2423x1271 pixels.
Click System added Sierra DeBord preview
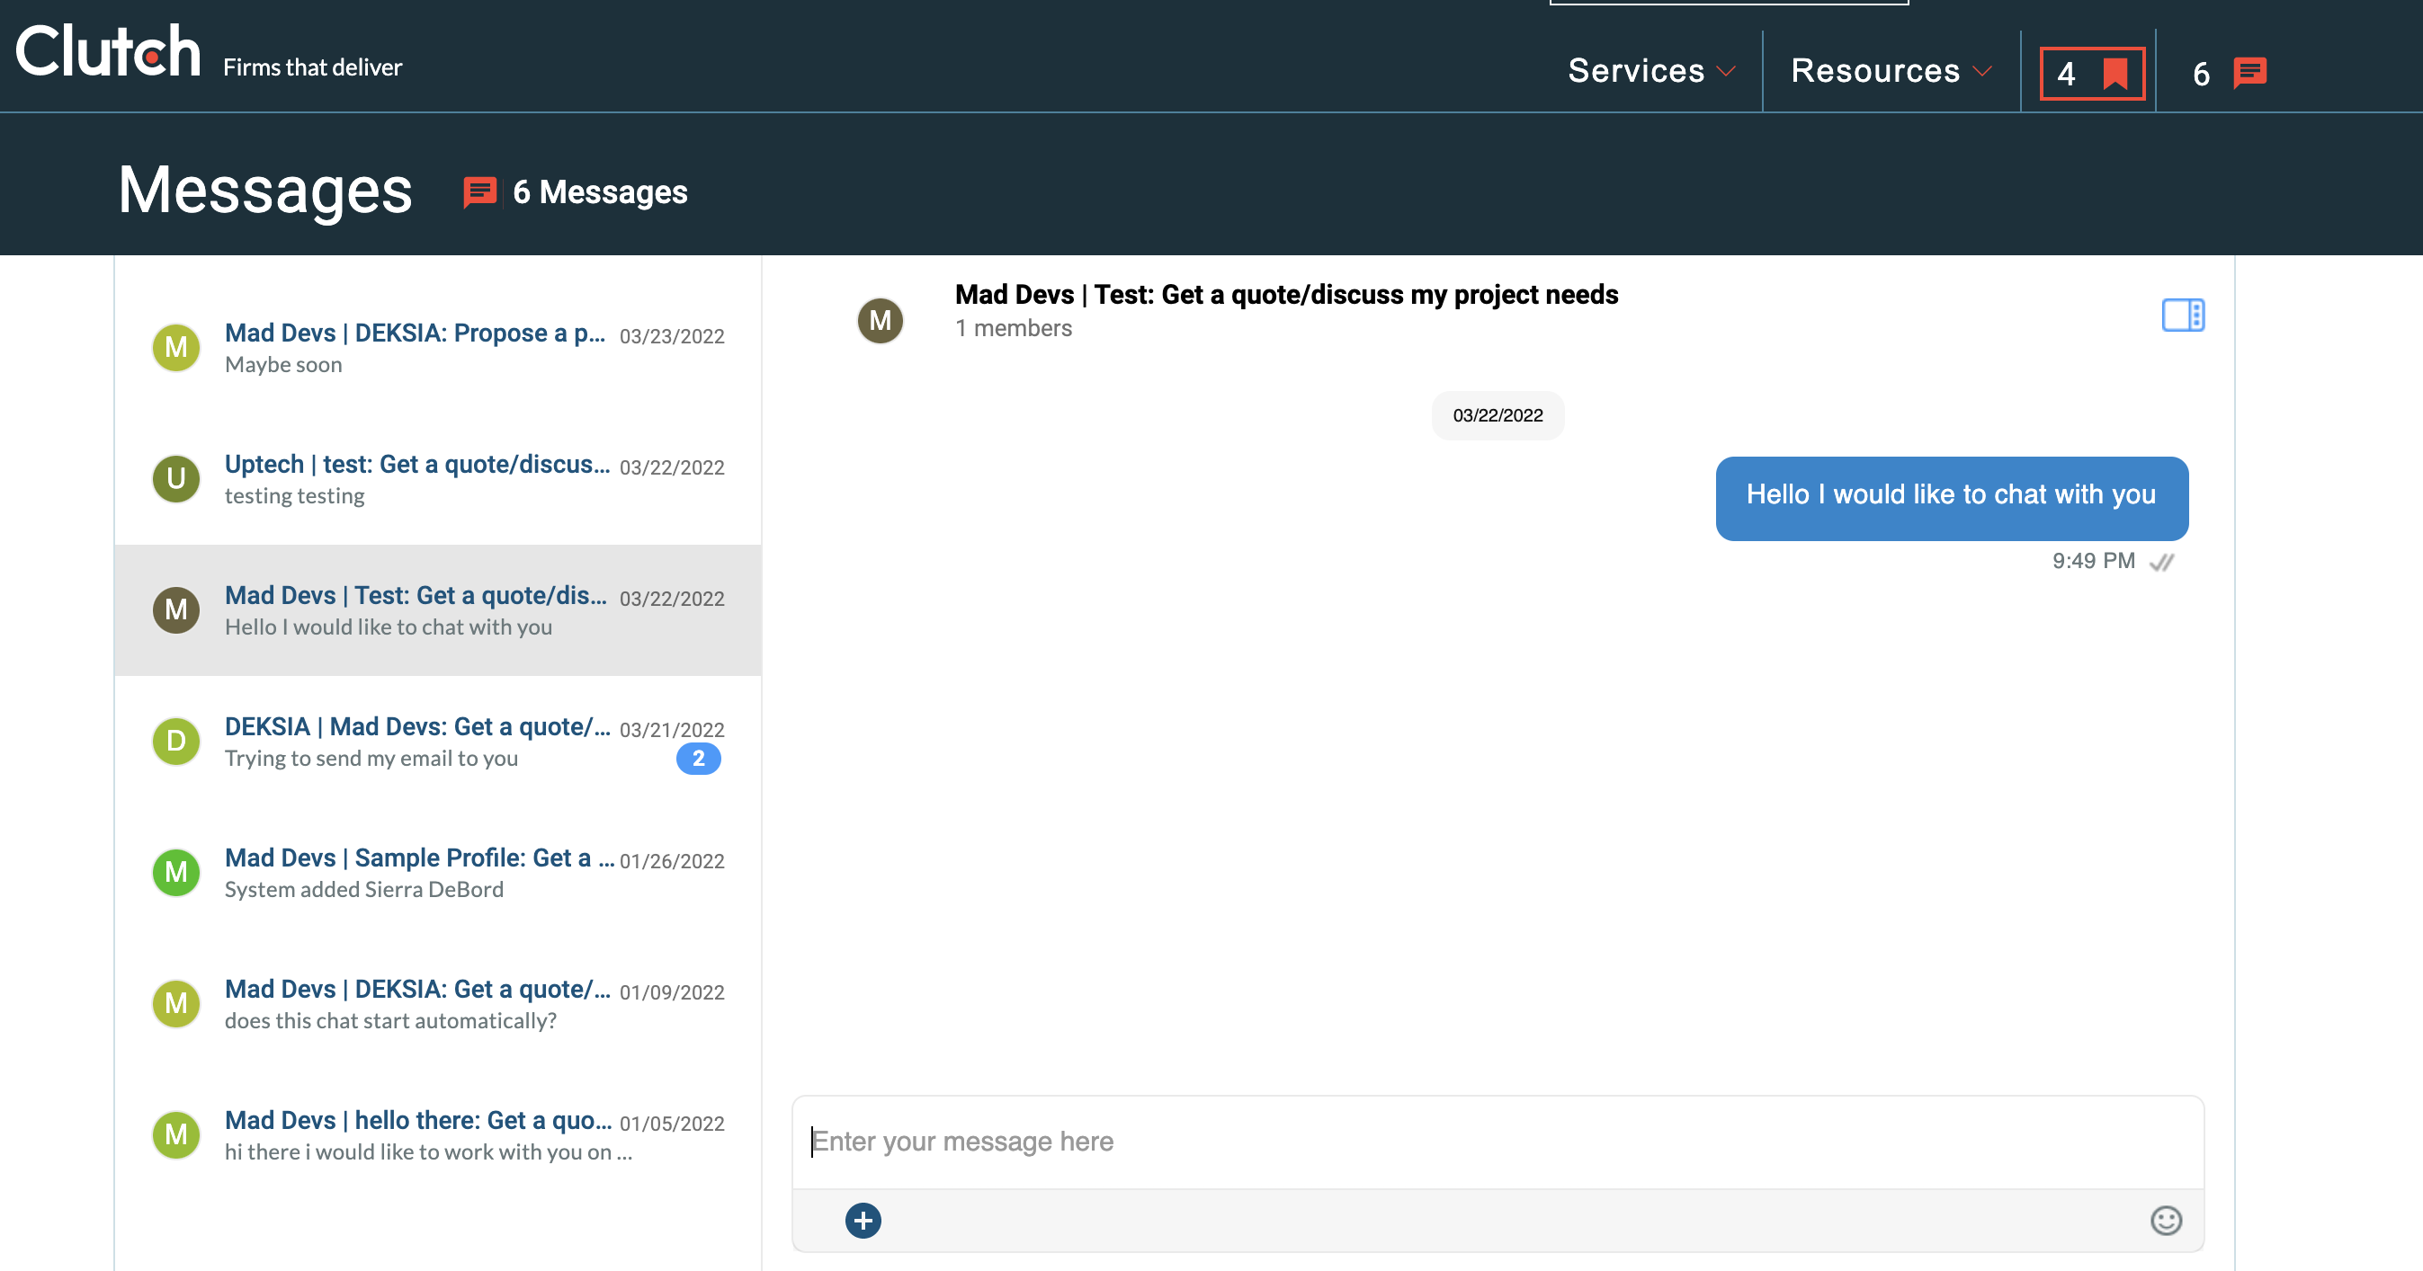[364, 889]
